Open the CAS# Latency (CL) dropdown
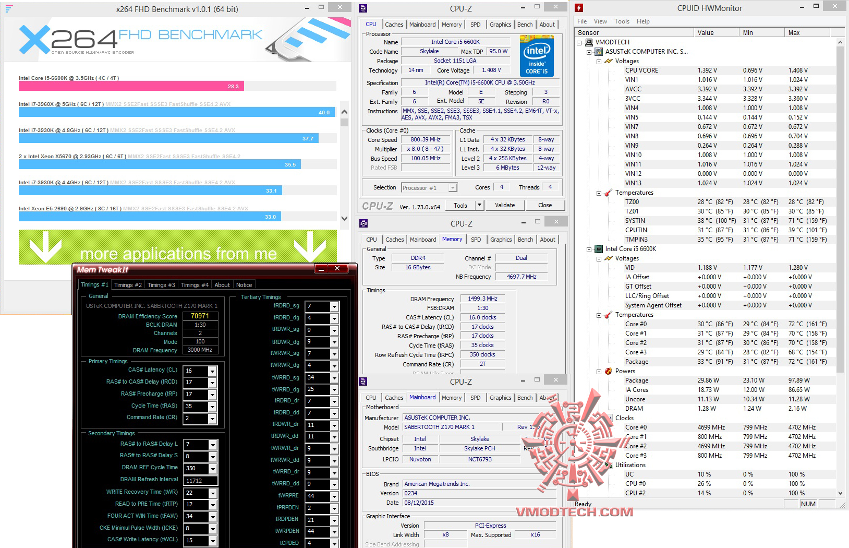The image size is (849, 548). pos(212,371)
